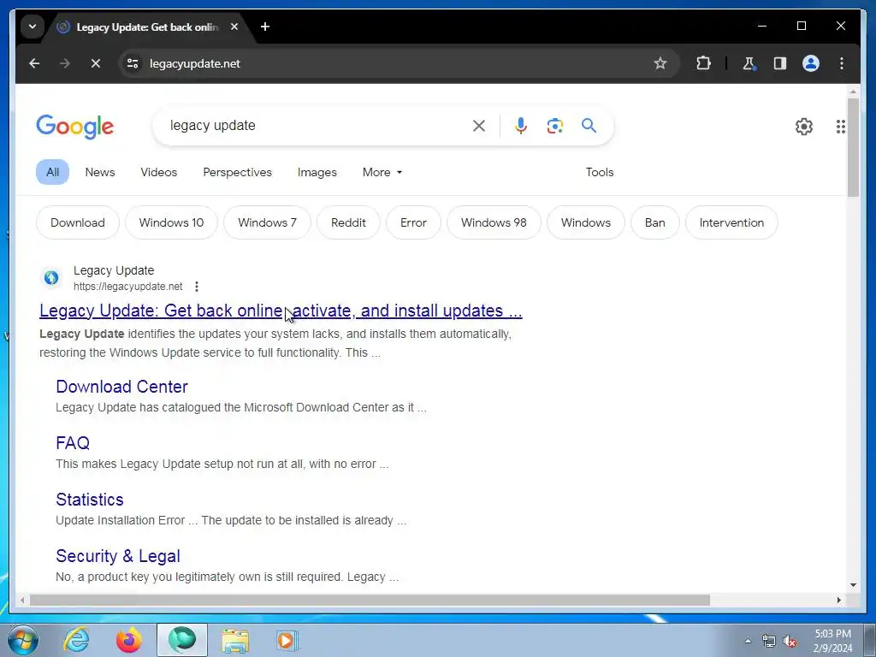Screen dimensions: 876x657
Task: Start voice search with microphone
Action: [521, 126]
